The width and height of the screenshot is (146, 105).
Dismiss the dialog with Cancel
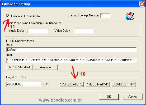133,97
